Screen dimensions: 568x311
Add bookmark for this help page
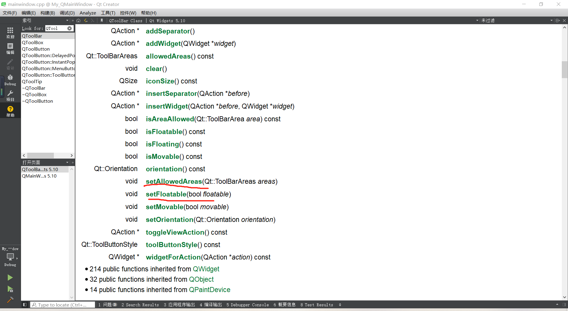click(x=102, y=20)
